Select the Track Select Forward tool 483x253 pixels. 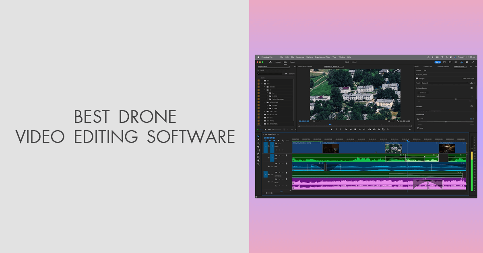[258, 140]
